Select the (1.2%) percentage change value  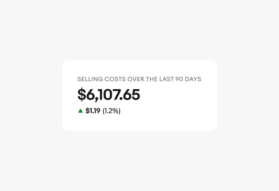(111, 111)
